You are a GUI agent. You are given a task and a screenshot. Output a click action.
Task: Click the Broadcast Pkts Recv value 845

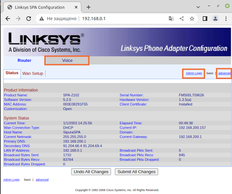pos(182,155)
